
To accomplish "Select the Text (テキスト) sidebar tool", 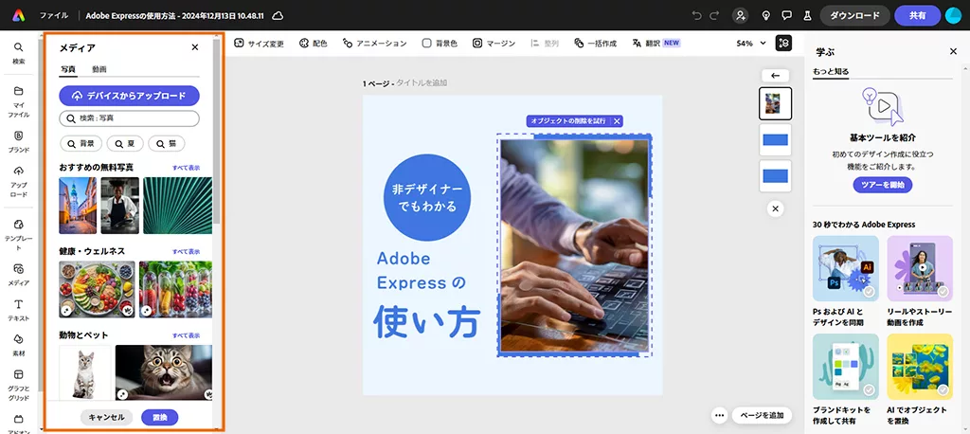I will tap(19, 310).
